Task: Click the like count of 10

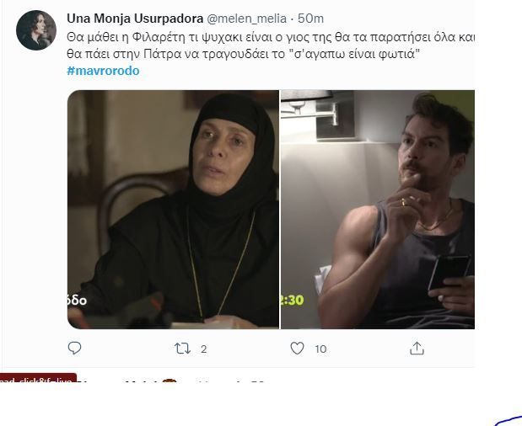Action: pos(320,349)
